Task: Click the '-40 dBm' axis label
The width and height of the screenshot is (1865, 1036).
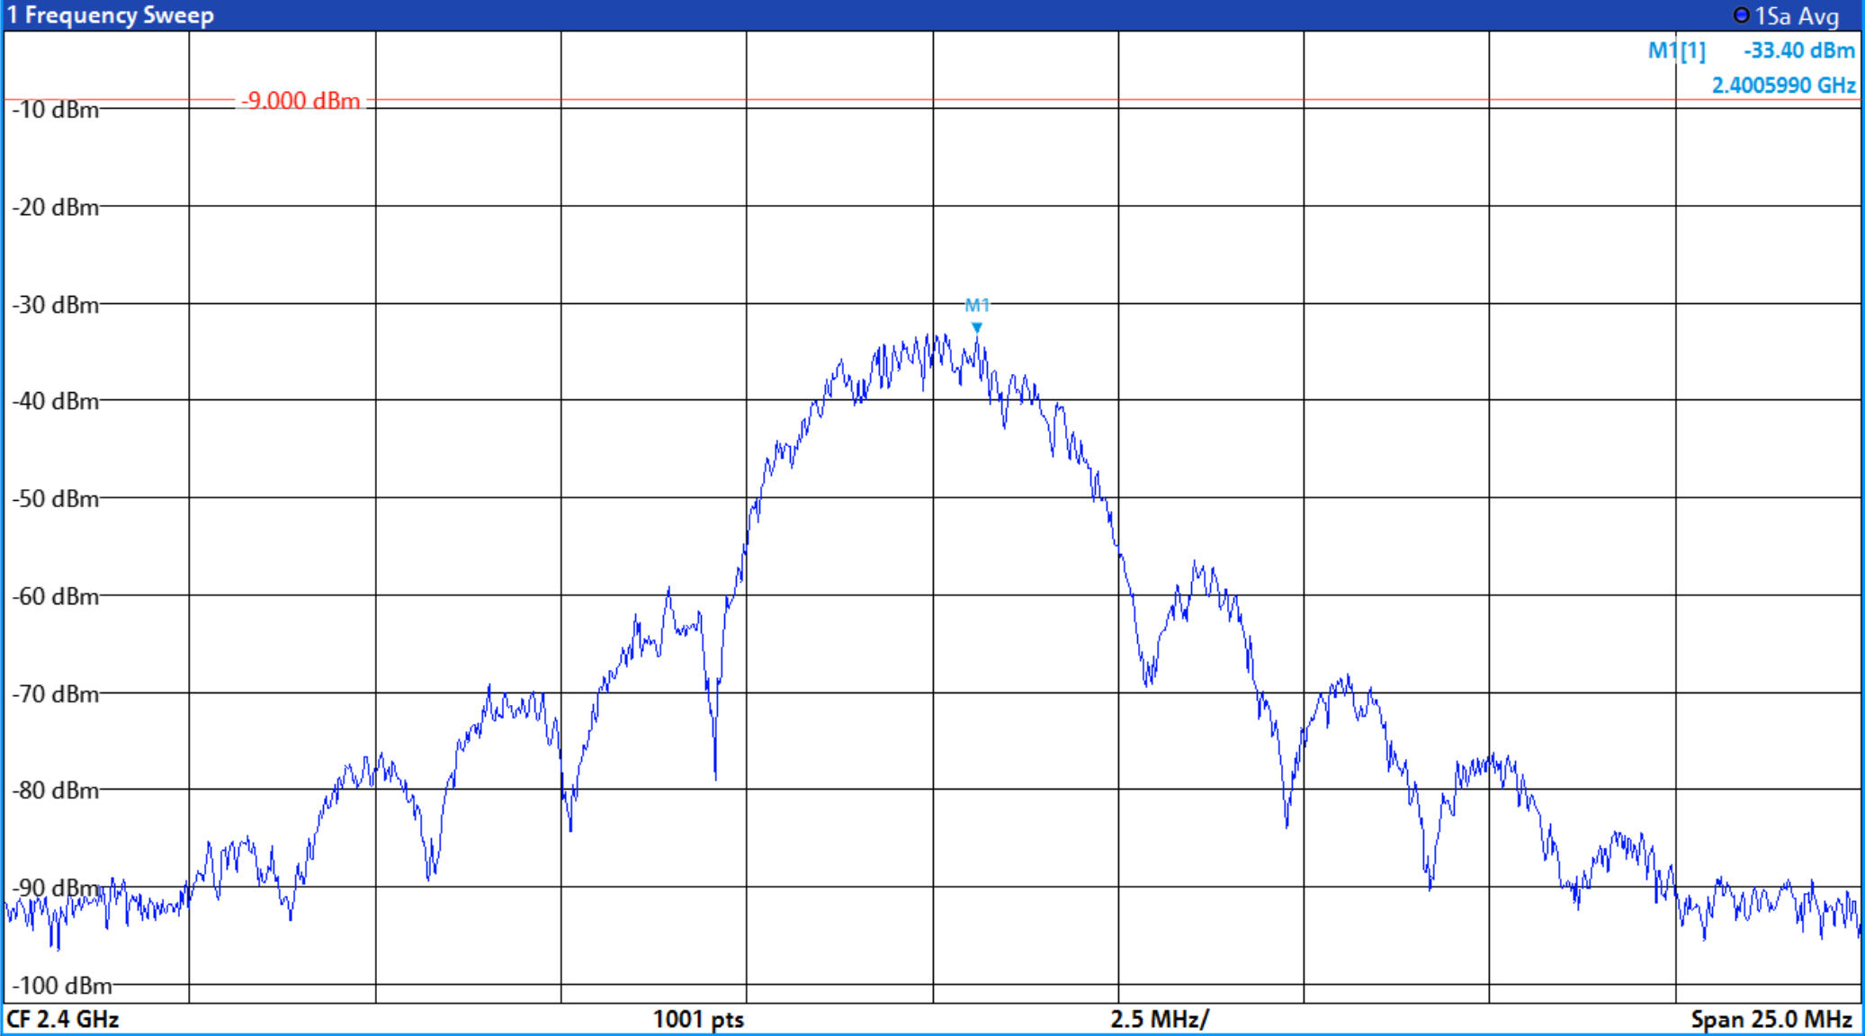Action: (x=56, y=401)
